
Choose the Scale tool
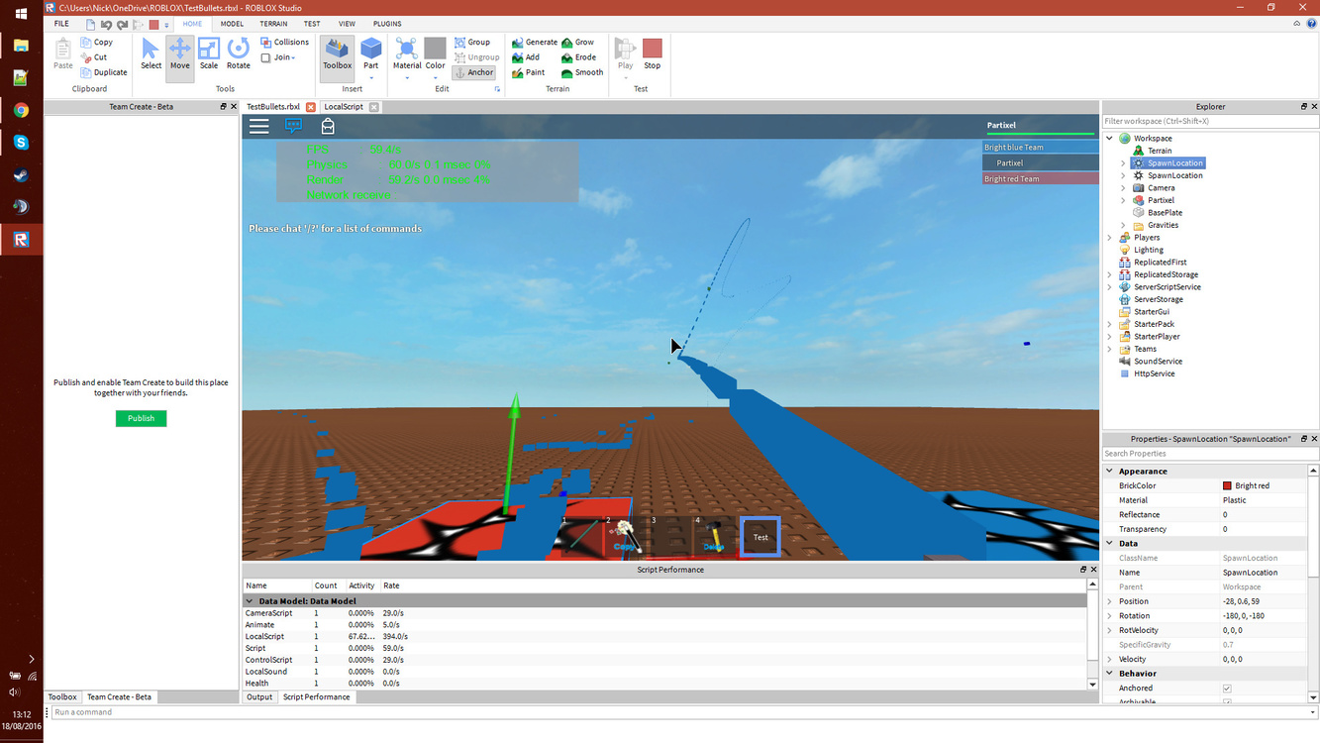tap(209, 53)
